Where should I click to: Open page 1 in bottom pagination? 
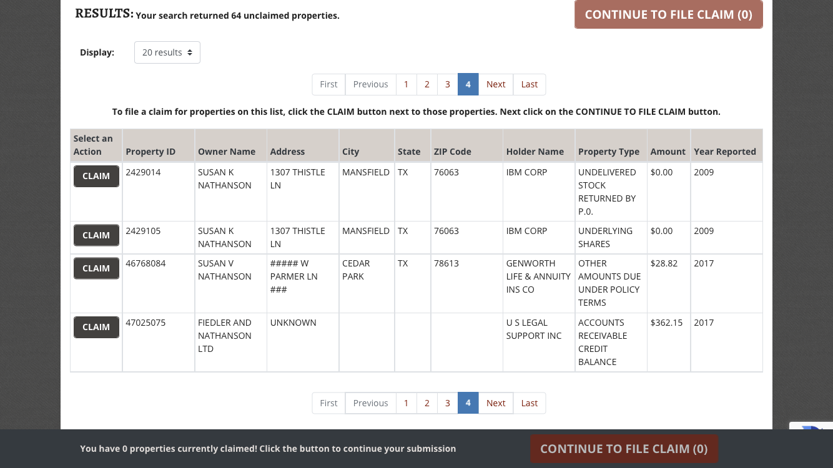406,403
